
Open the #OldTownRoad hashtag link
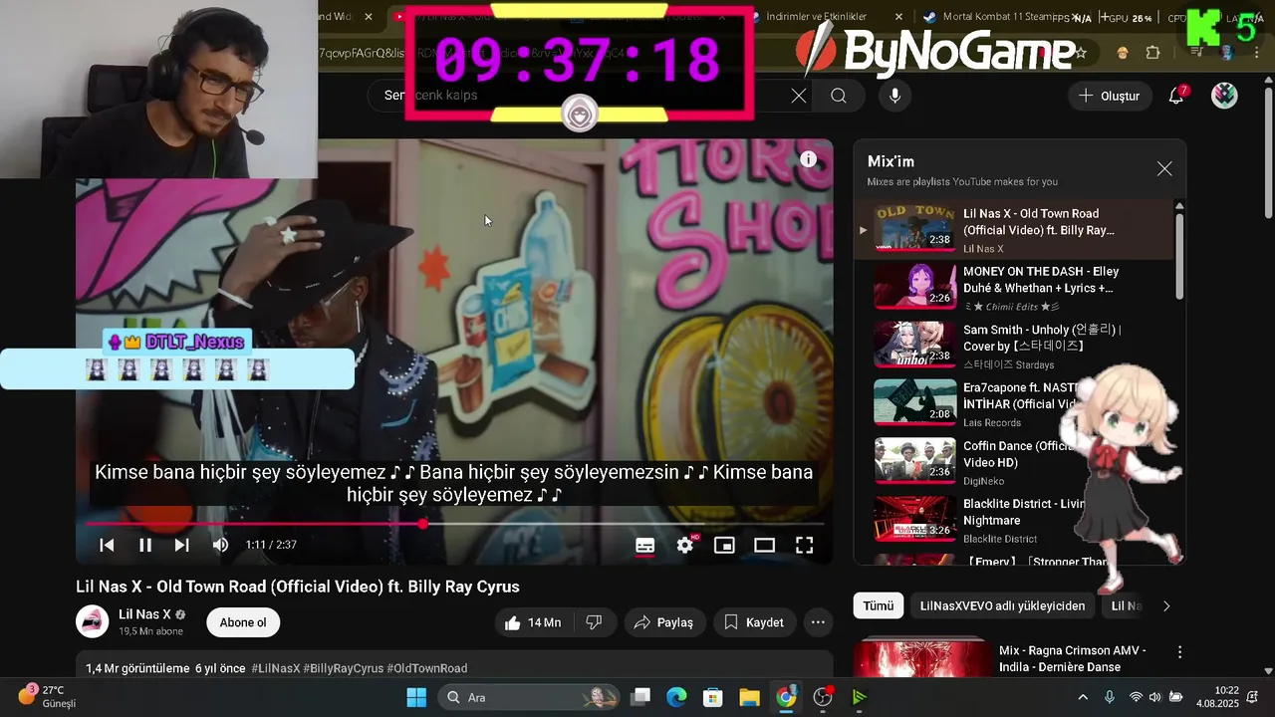pos(426,668)
